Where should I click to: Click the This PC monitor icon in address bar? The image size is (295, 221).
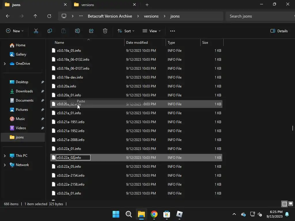(x=64, y=16)
